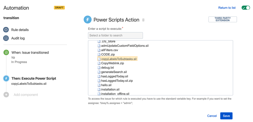Cancel the action edit
The image size is (253, 122).
pos(212,116)
